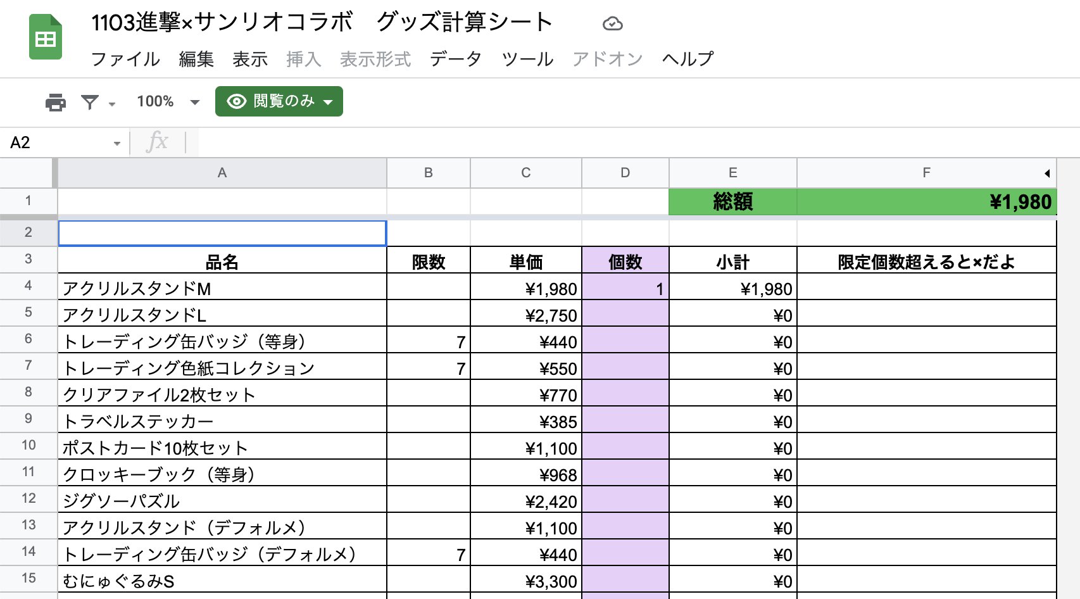Click the quantity cell for アクリルスタンドM
Screen dimensions: 1080x599
pyautogui.click(x=625, y=287)
